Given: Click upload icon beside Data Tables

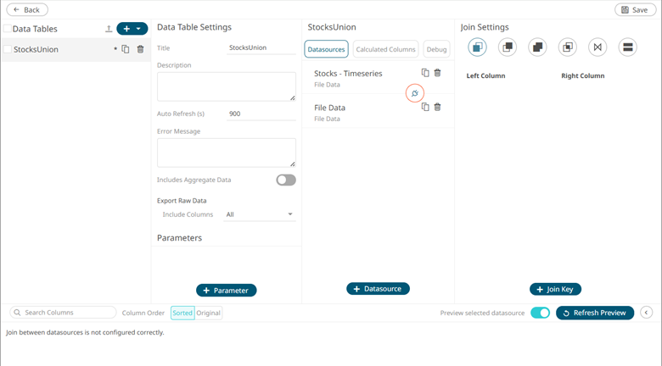Looking at the screenshot, I should (109, 29).
